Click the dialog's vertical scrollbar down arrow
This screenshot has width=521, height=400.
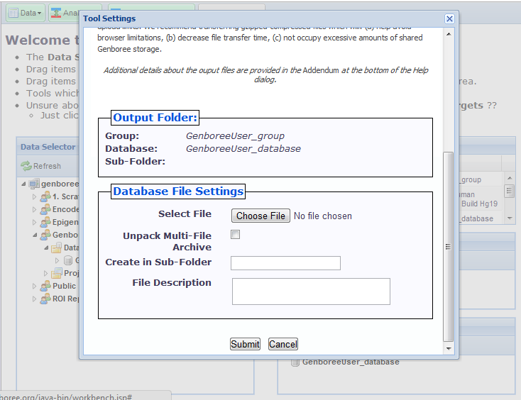[x=447, y=348]
